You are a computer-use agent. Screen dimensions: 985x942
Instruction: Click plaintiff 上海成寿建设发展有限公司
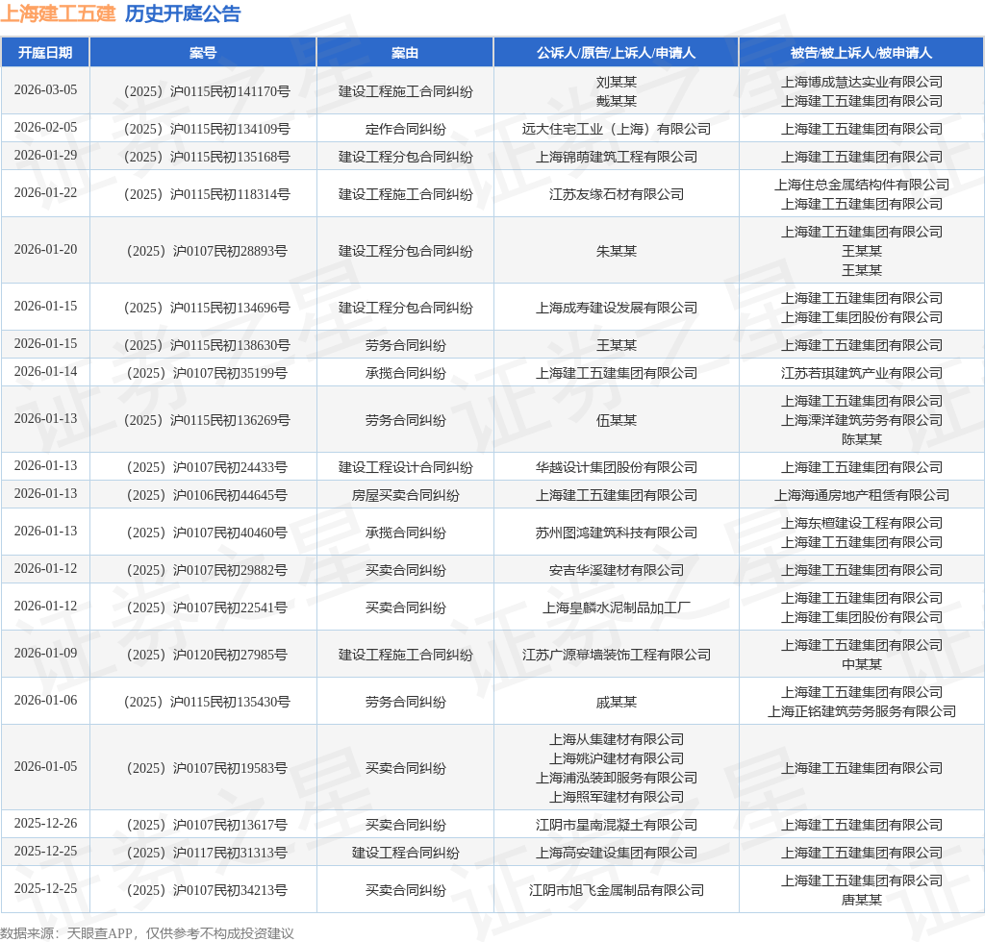tap(617, 308)
